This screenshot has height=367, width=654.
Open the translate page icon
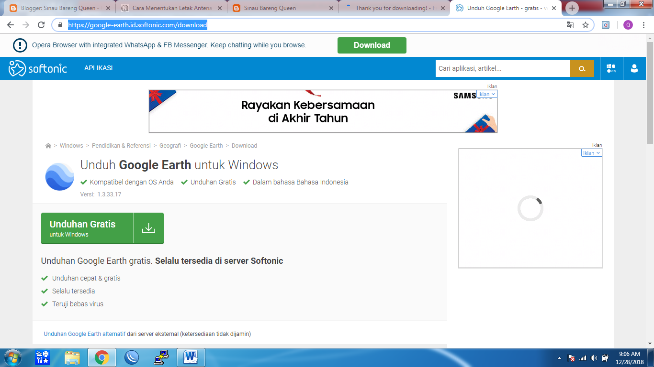point(570,25)
